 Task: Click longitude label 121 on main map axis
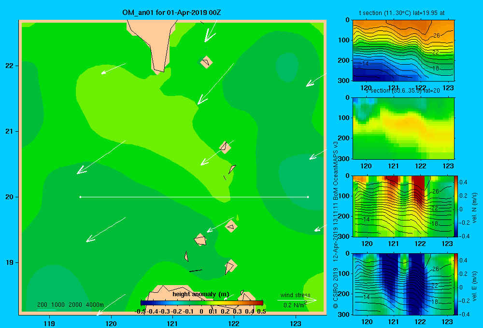[x=172, y=324]
